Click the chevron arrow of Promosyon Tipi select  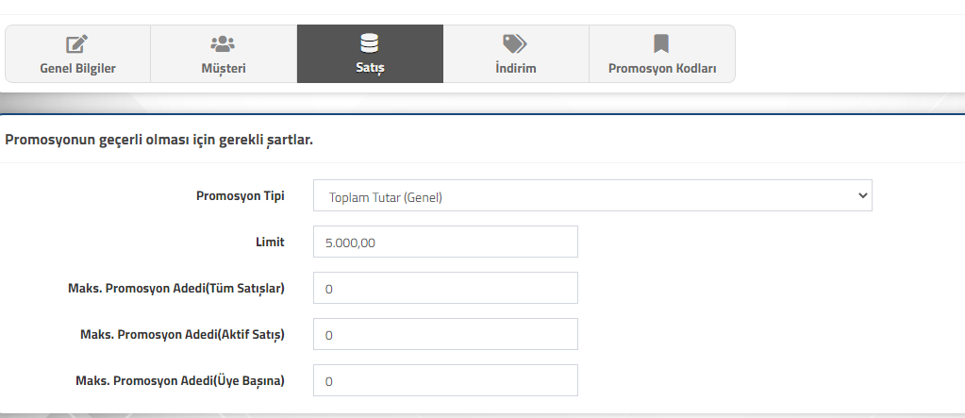(862, 195)
